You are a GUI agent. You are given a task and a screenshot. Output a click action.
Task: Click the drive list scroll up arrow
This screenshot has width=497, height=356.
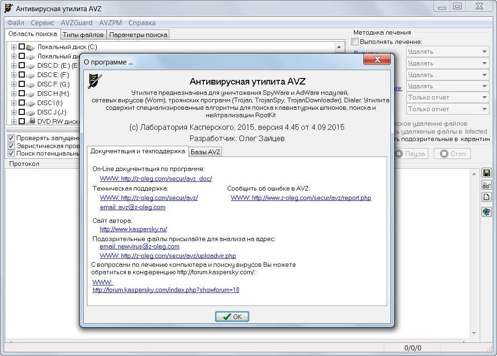[x=339, y=47]
